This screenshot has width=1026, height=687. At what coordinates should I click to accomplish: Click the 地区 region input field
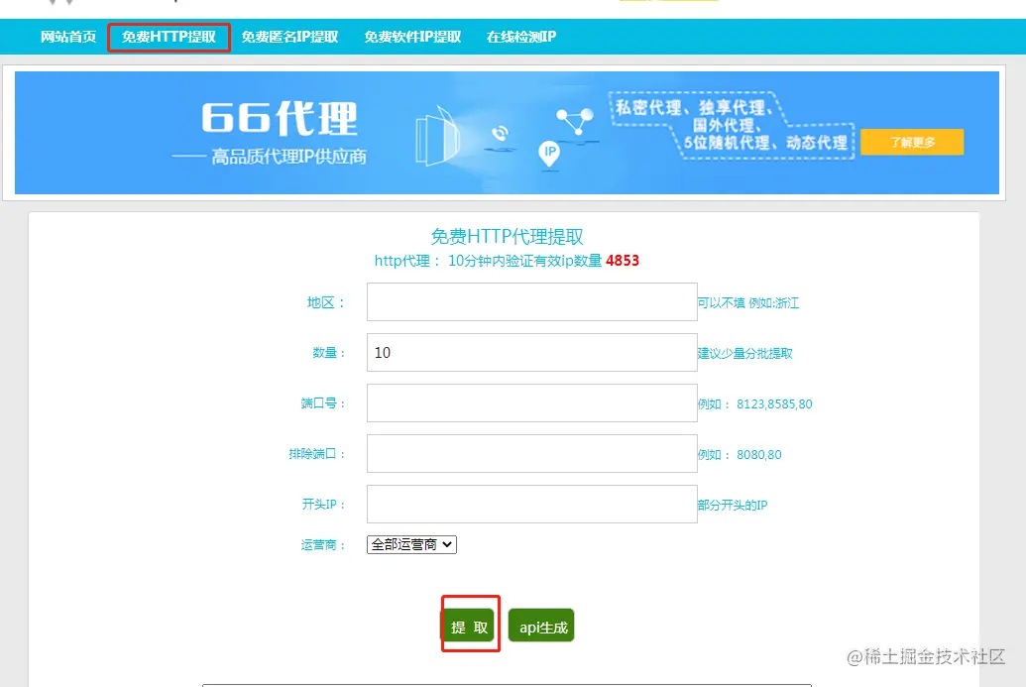click(531, 301)
